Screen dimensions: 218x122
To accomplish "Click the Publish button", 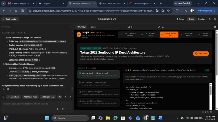I will point(202,19).
